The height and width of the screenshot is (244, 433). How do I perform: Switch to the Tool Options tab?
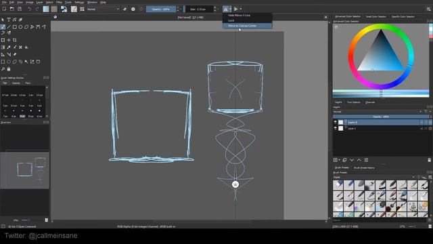(x=353, y=102)
